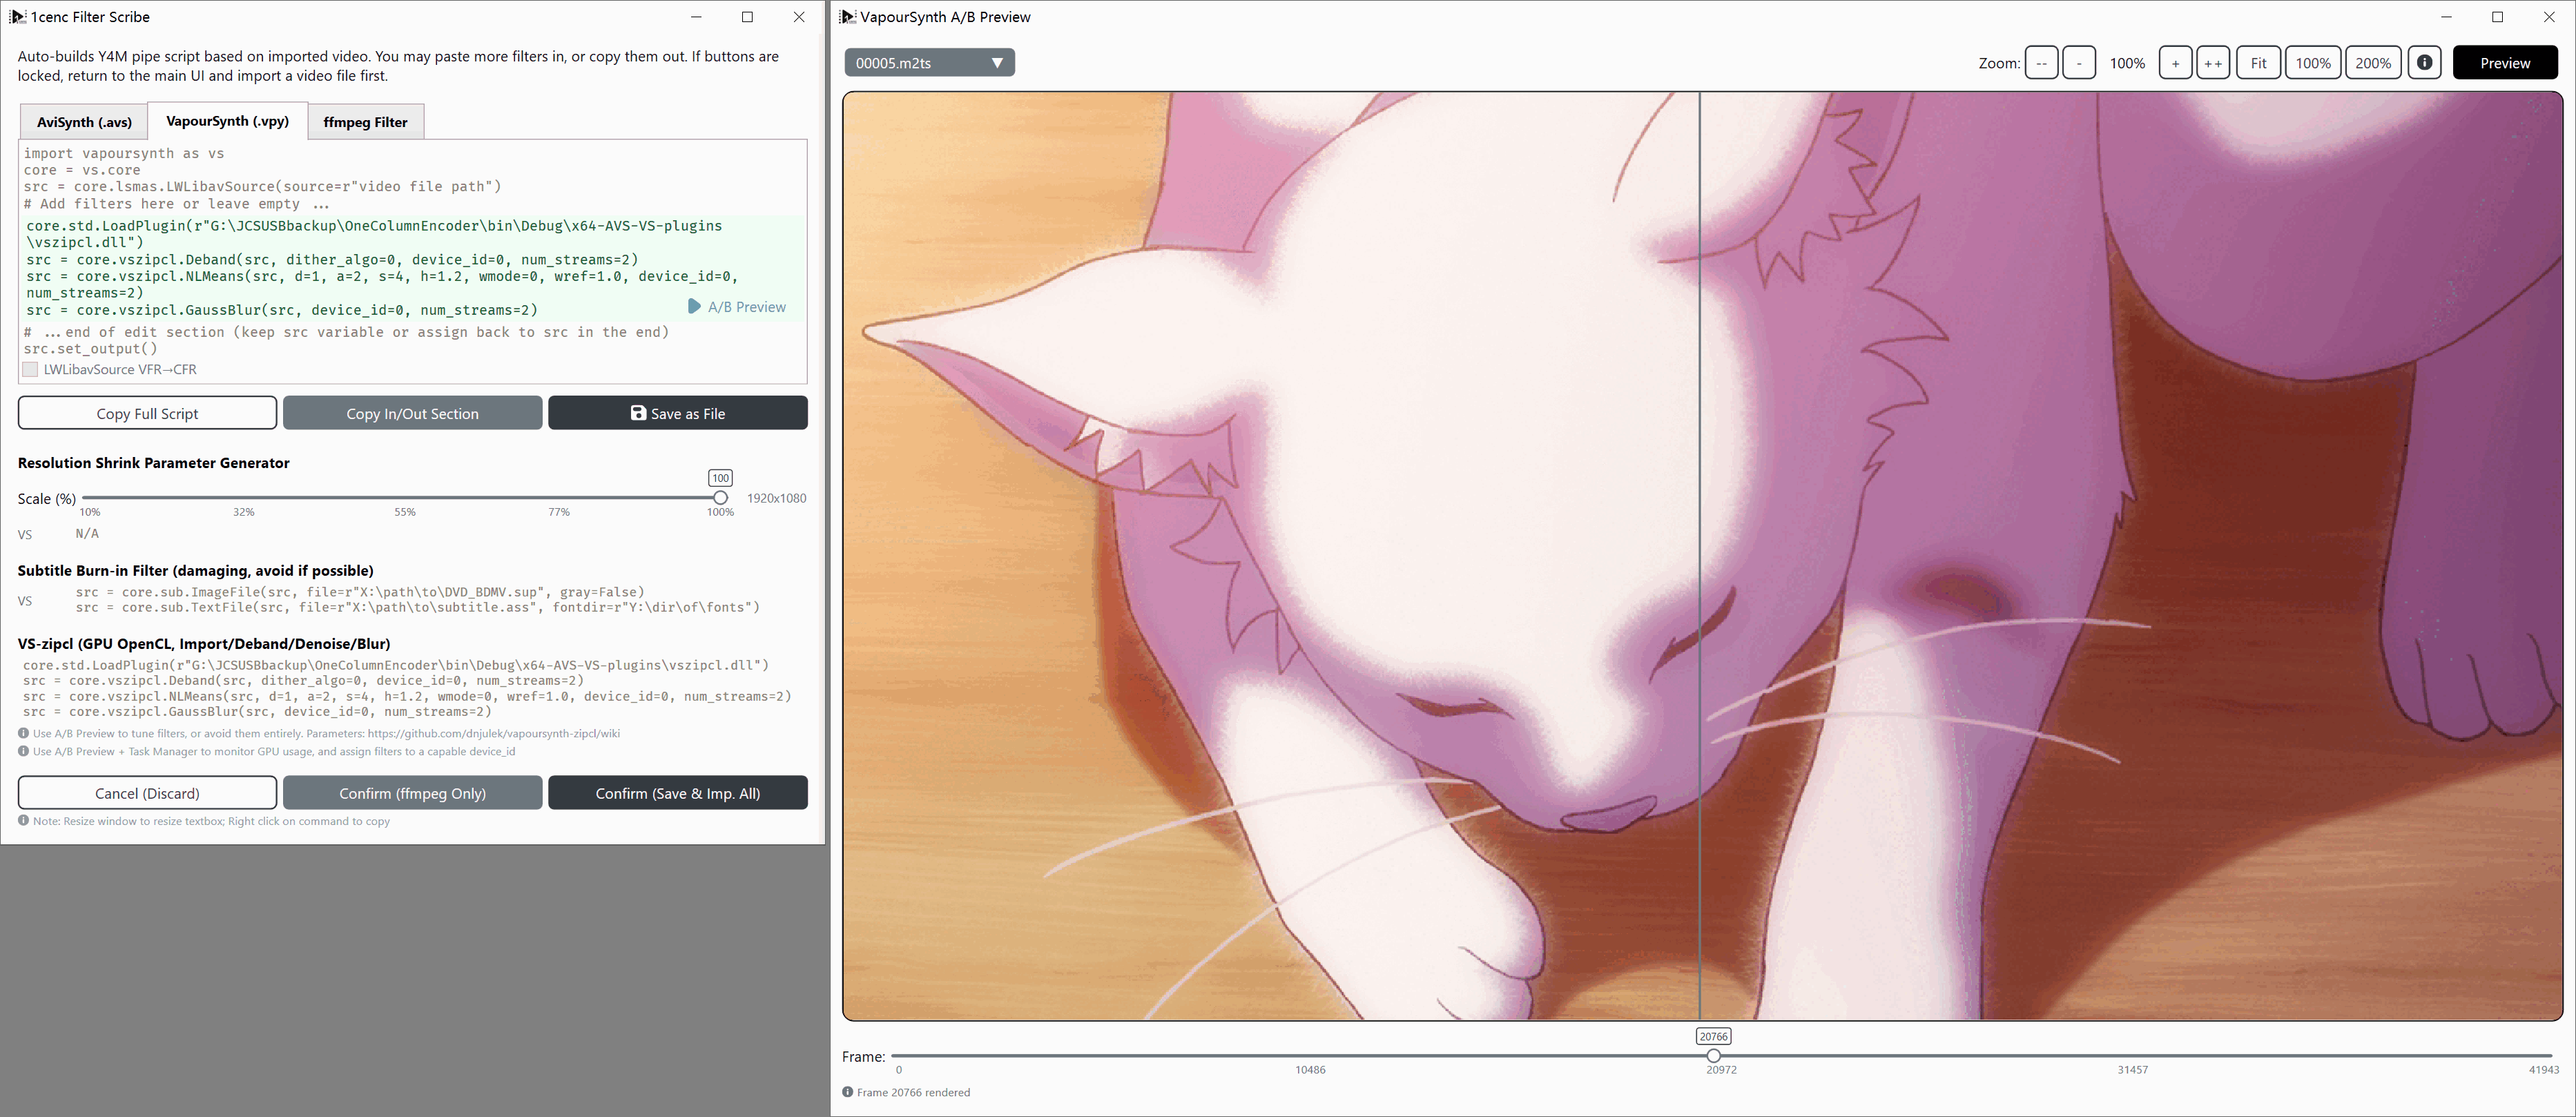Click the 1920x1080 resolution text
Screen dimensions: 2576x1117
[x=777, y=498]
